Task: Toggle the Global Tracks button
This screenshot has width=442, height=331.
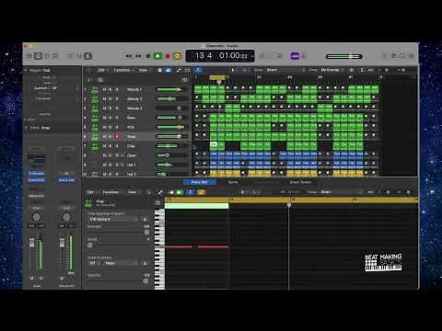Action: (184, 80)
